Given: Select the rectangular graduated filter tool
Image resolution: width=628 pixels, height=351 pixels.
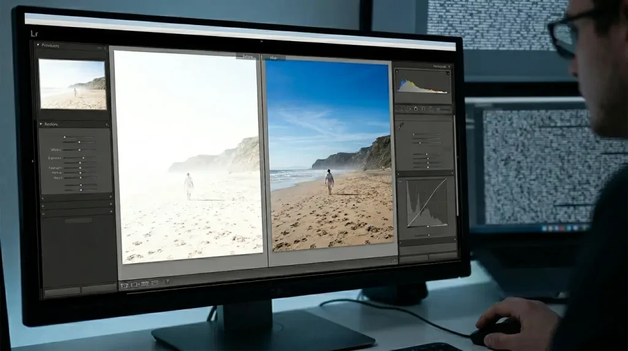Looking at the screenshot, I should point(423,109).
